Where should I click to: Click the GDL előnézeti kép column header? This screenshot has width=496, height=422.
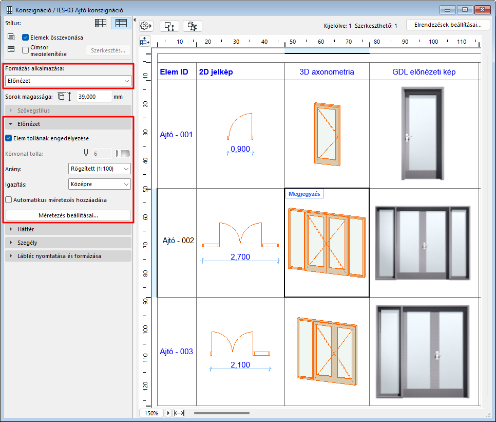pyautogui.click(x=424, y=72)
